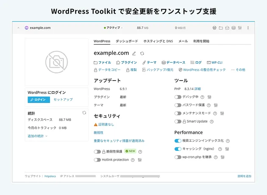Open the three-dot kebab menu in header
The height and width of the screenshot is (195, 267).
[x=248, y=28]
